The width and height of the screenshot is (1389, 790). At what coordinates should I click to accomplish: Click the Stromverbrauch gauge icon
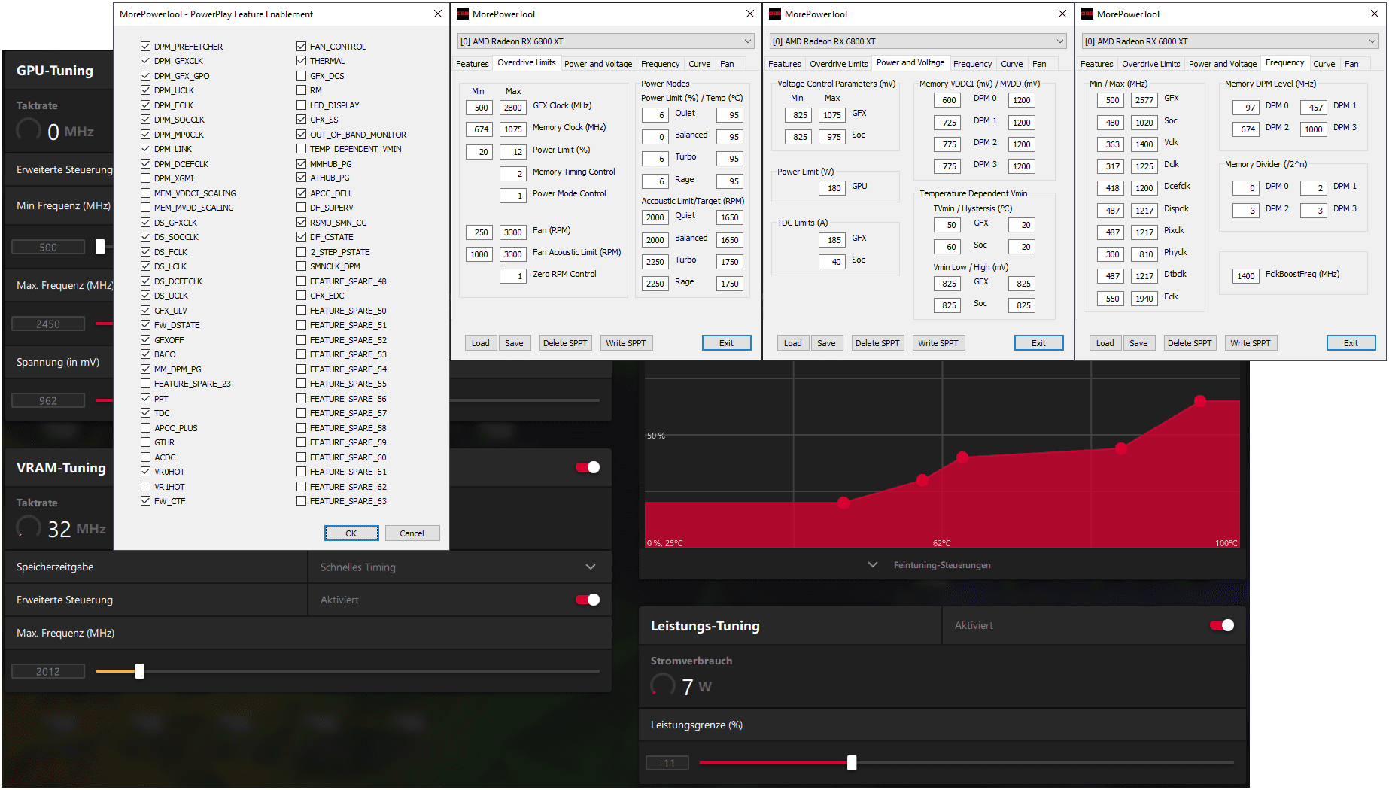pos(663,685)
